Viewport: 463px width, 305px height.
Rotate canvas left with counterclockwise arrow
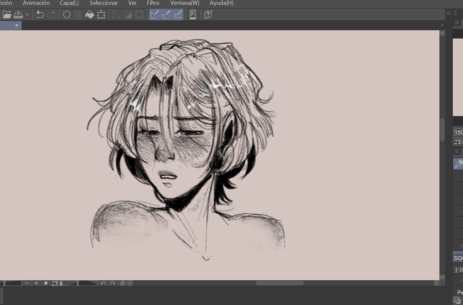[103, 283]
